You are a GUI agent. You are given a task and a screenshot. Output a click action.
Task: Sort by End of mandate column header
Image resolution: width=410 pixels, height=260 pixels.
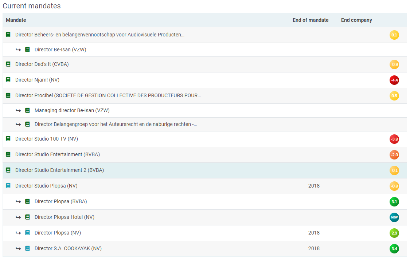310,20
